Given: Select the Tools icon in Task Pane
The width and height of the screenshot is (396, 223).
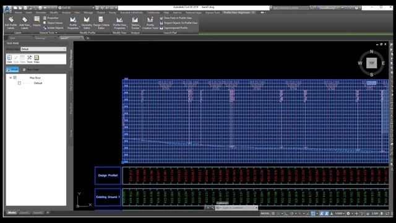Looking at the screenshot, I should coord(30,59).
